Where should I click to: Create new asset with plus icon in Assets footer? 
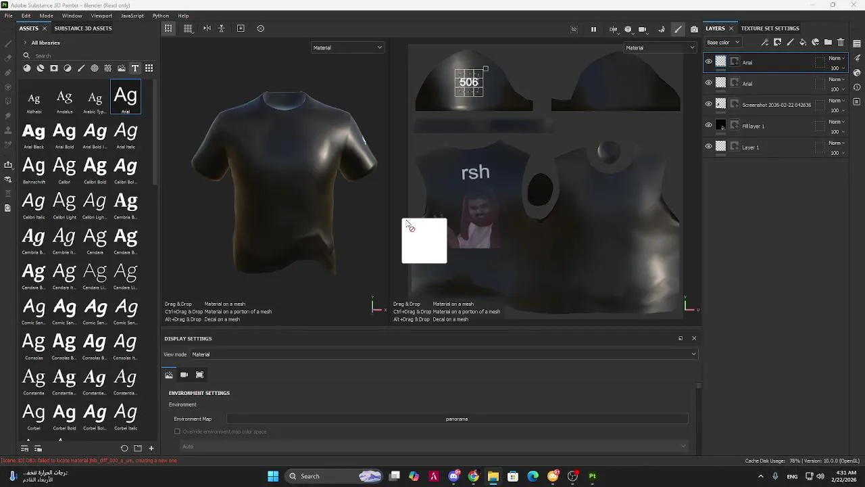[x=151, y=448]
